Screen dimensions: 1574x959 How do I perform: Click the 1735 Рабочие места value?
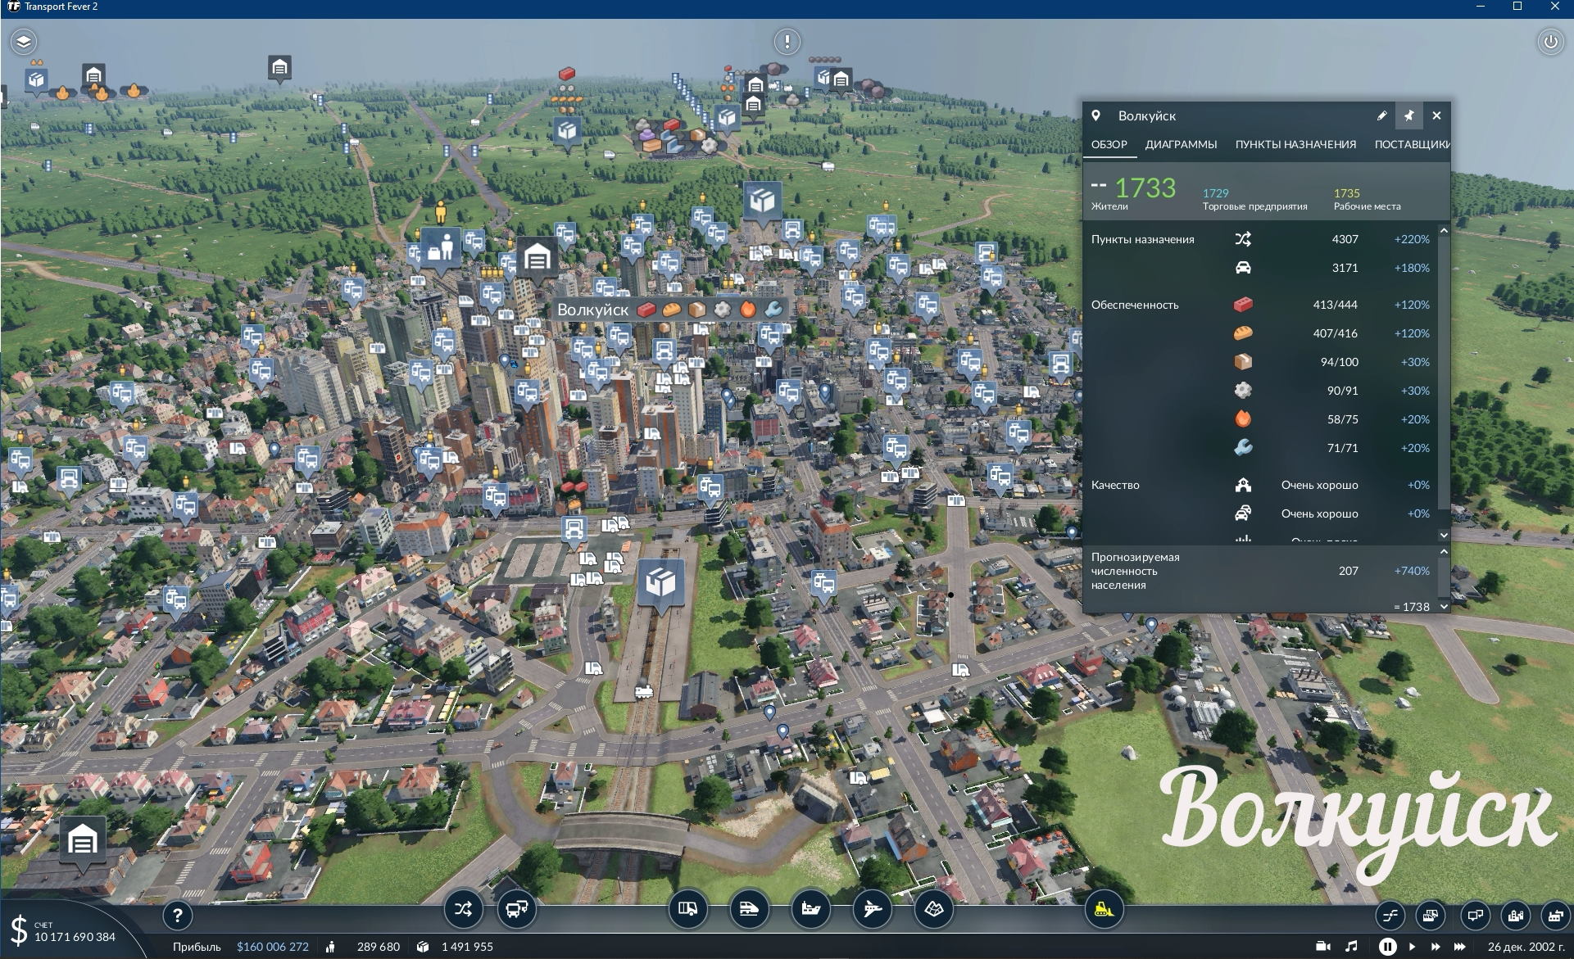pos(1347,193)
